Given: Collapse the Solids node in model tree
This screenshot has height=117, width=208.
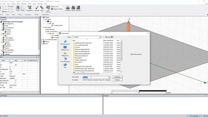Looking at the screenshot, I should click(44, 19).
